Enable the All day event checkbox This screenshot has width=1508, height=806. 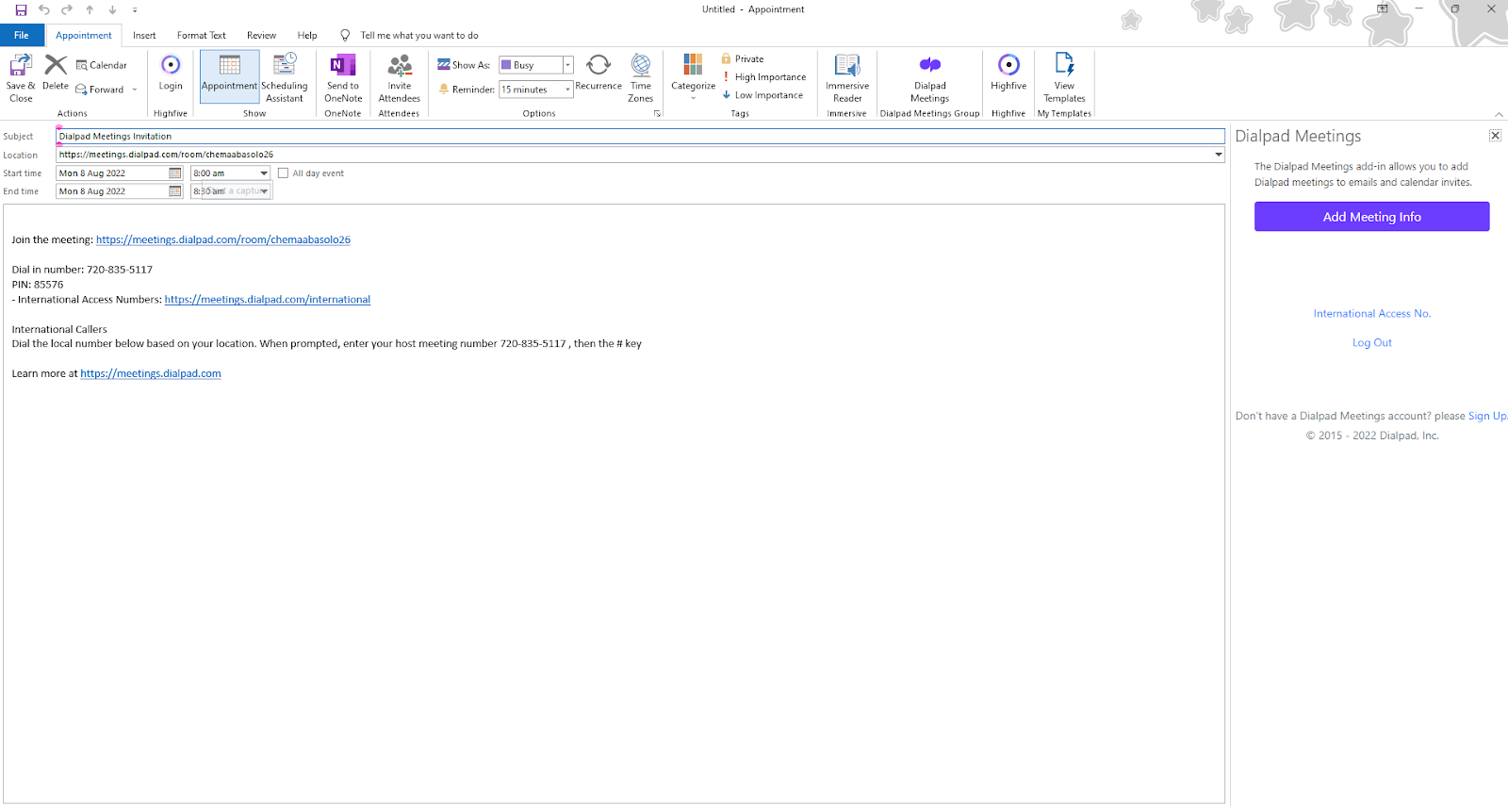pyautogui.click(x=283, y=173)
